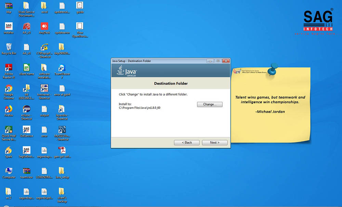The height and width of the screenshot is (207, 342).
Task: Click the yellow sticky note quote widget
Action: [x=270, y=106]
